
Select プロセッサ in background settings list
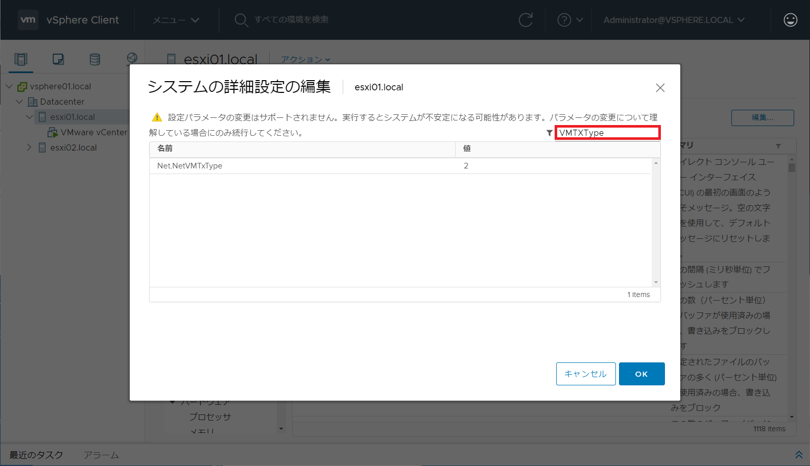click(x=210, y=417)
